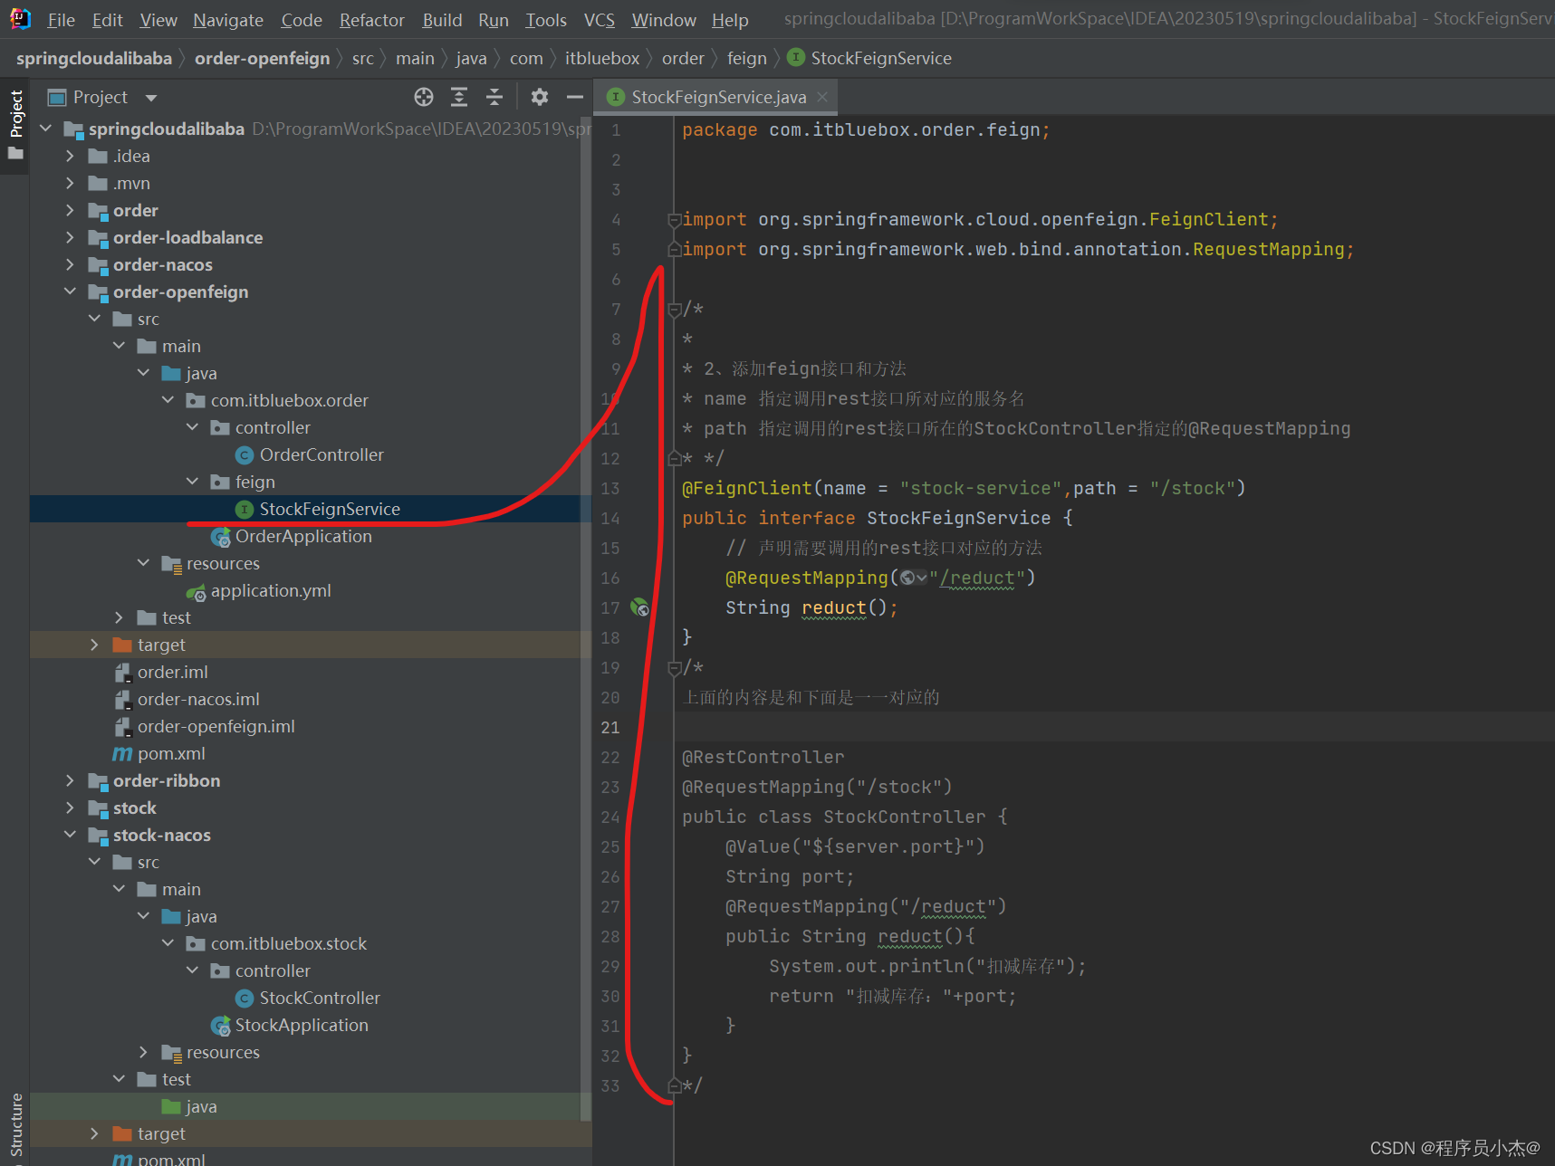1555x1166 pixels.
Task: Click the StockController class icon
Action: click(x=244, y=999)
